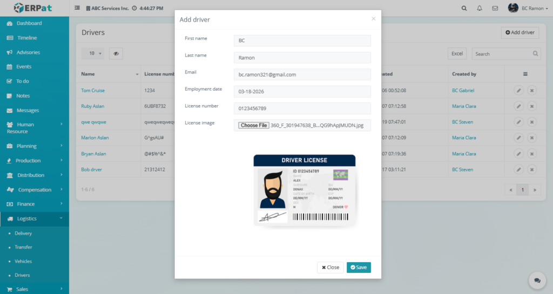Screen dimensions: 553x294
Task: Edit the qwe qwqwe row pencil icon
Action: (x=518, y=122)
